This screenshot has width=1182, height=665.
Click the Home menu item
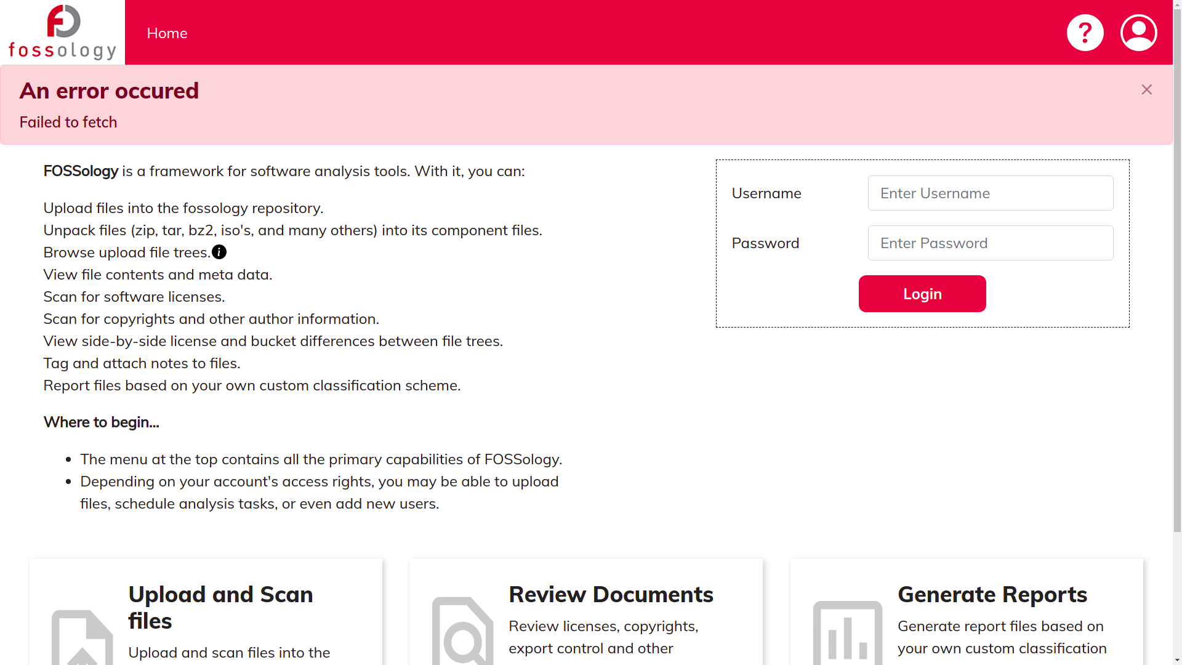pos(166,33)
